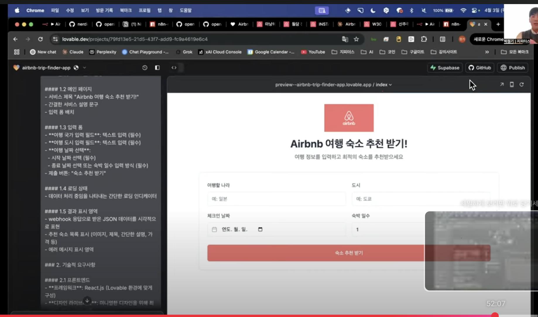The height and width of the screenshot is (317, 538).
Task: Jump to latest chat message arrow
Action: 87,300
